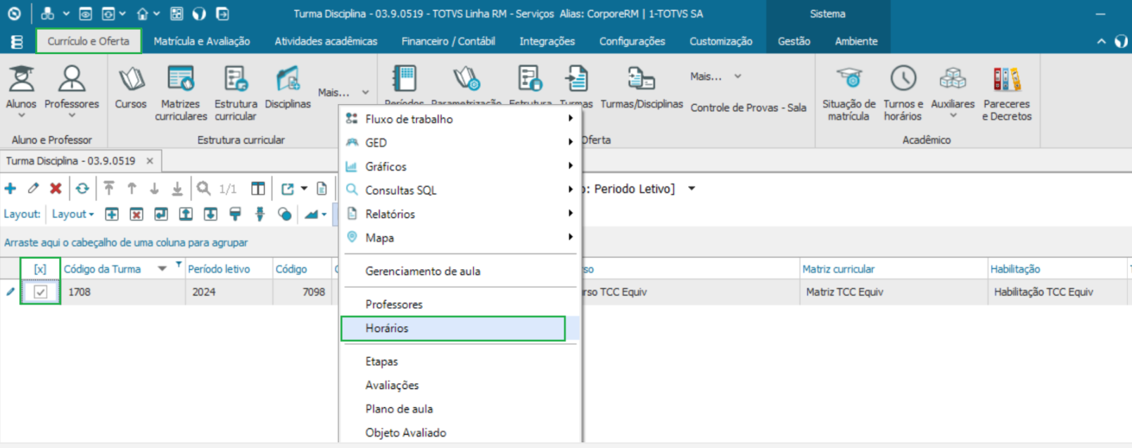Open the stacked menu icon left of tabs
This screenshot has height=448, width=1132.
point(17,41)
